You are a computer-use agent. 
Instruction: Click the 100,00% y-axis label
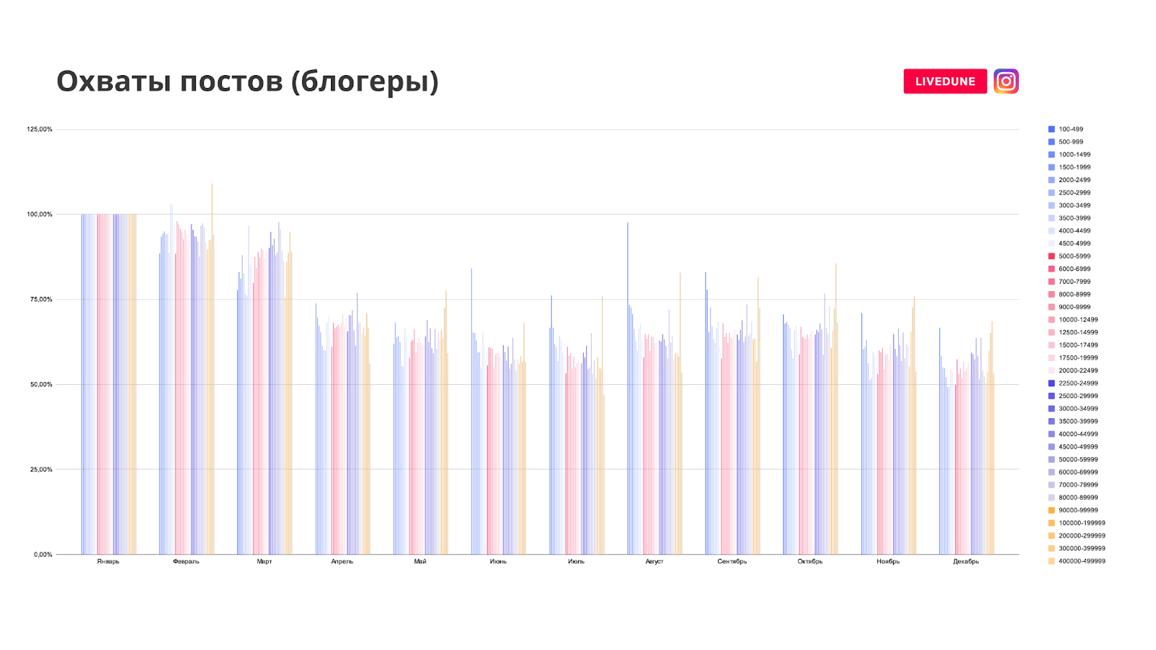[x=40, y=214]
